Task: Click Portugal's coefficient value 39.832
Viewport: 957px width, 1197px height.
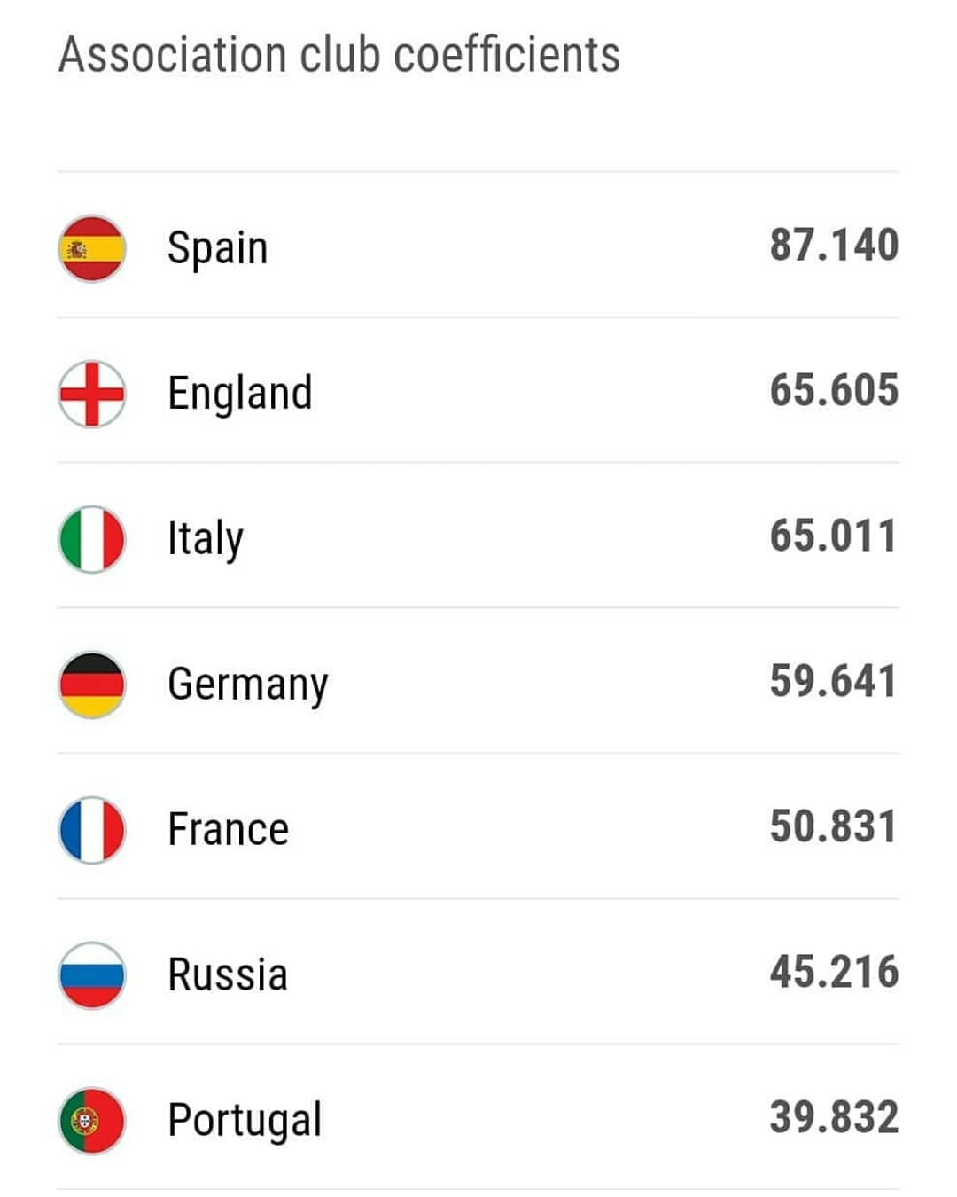Action: tap(834, 1117)
